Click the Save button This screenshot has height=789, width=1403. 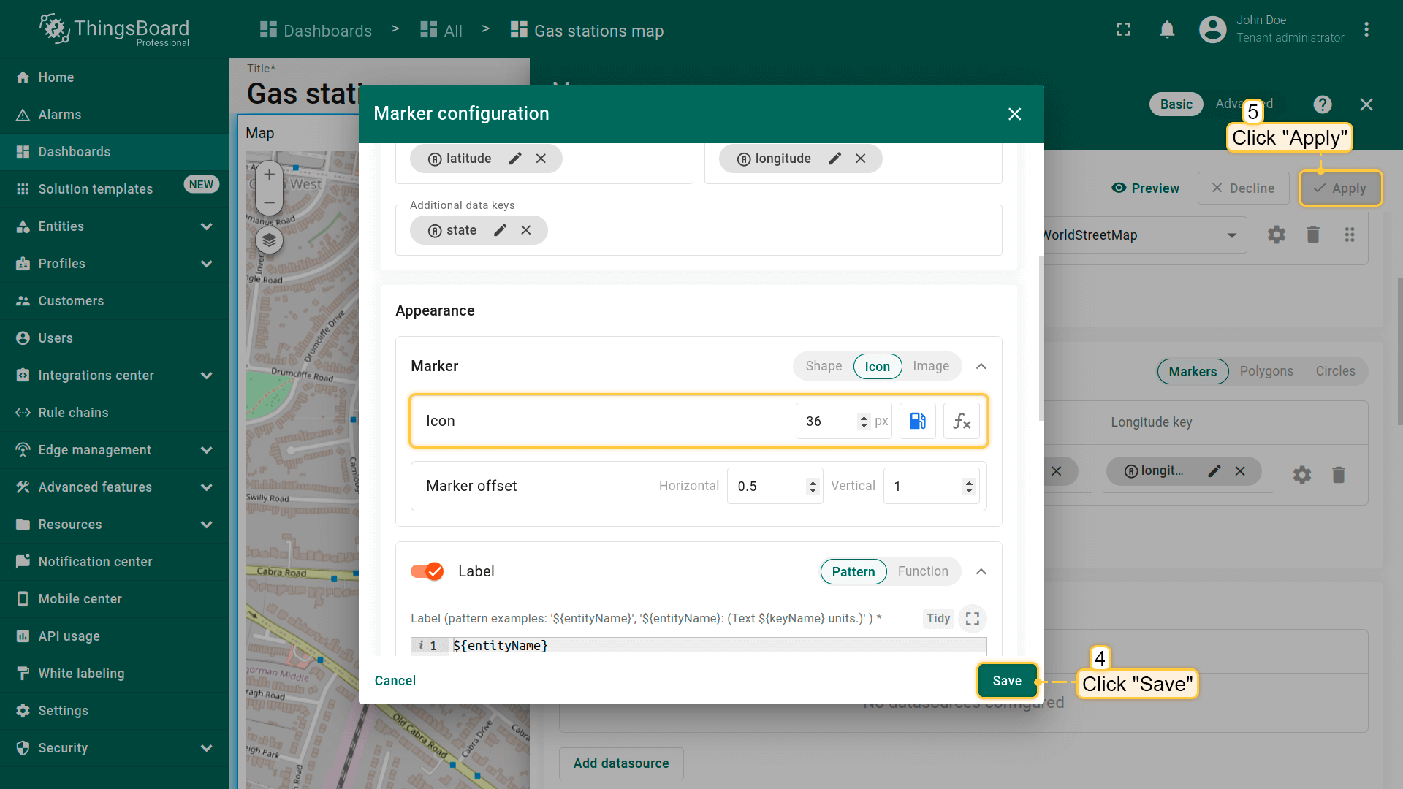click(1007, 681)
